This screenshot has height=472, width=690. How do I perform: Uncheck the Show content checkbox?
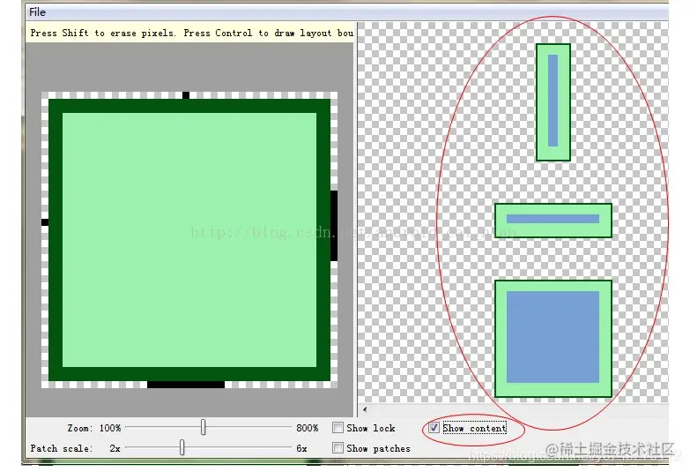pyautogui.click(x=434, y=428)
